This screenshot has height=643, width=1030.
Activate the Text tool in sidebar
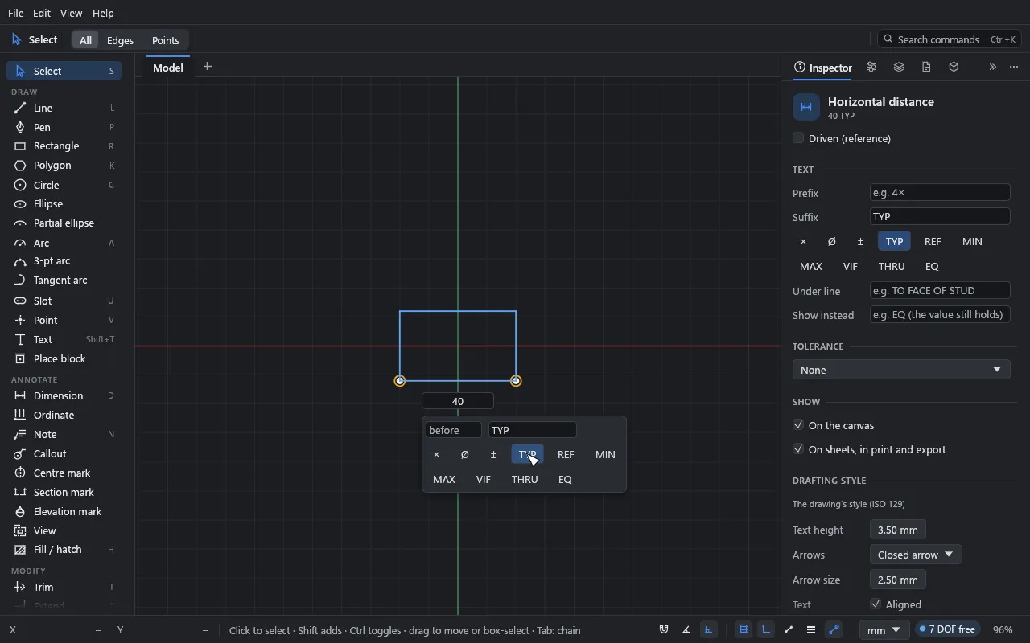pos(64,339)
